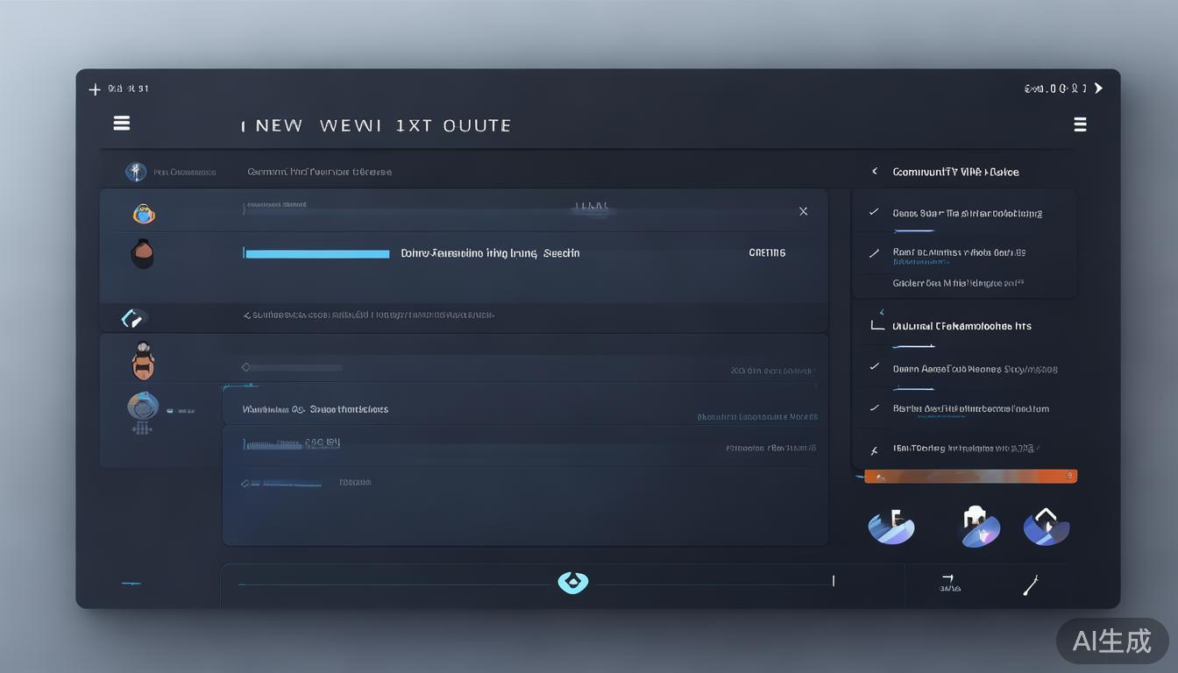Expand the section with the corner bracket icon
Viewport: 1178px width, 673px height.
877,325
